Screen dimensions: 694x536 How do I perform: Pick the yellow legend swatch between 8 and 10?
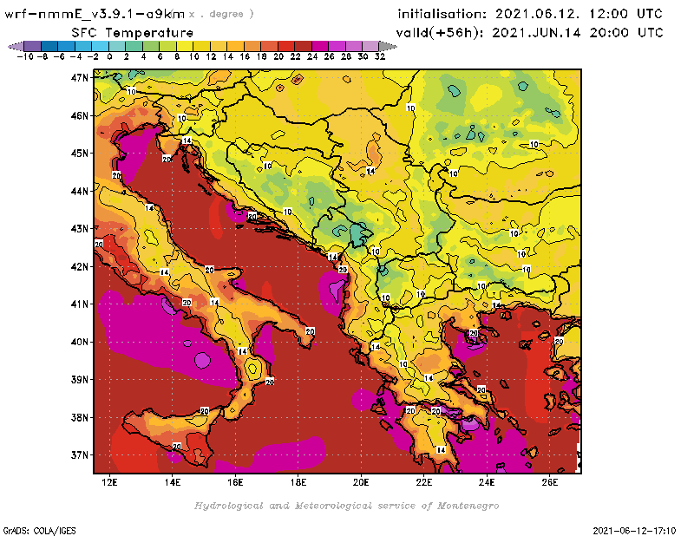coord(185,46)
